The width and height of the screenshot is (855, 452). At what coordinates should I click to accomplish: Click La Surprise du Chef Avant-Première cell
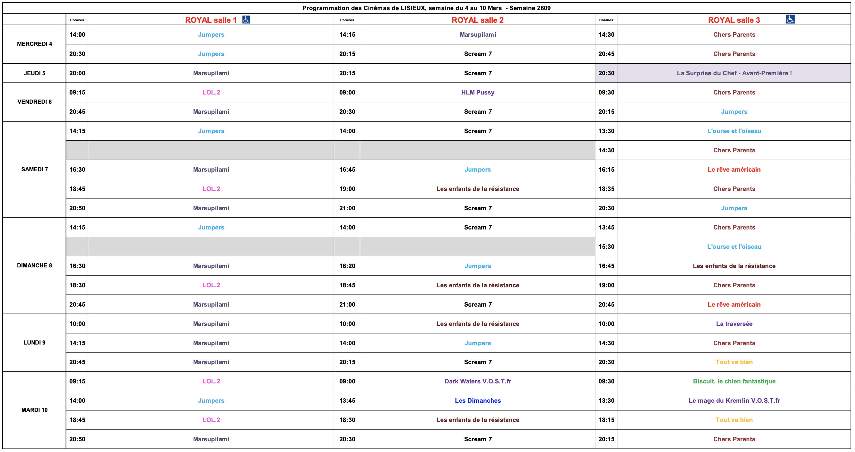[x=734, y=73]
